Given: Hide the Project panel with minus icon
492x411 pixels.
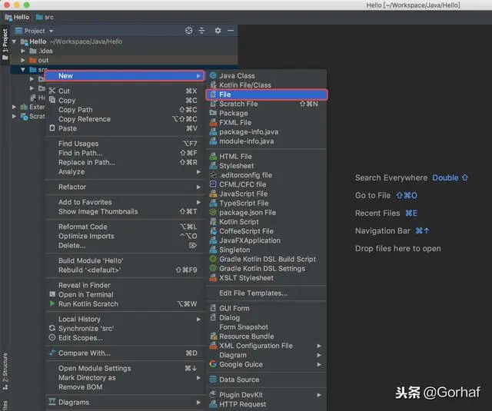Looking at the screenshot, I should point(231,31).
